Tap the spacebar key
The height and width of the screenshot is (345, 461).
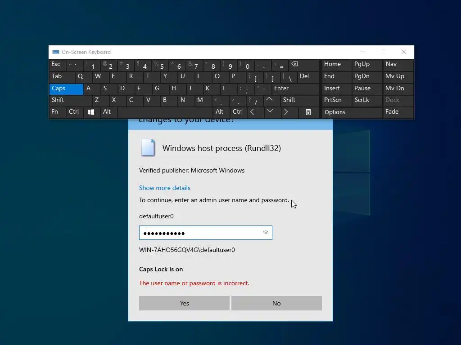165,112
